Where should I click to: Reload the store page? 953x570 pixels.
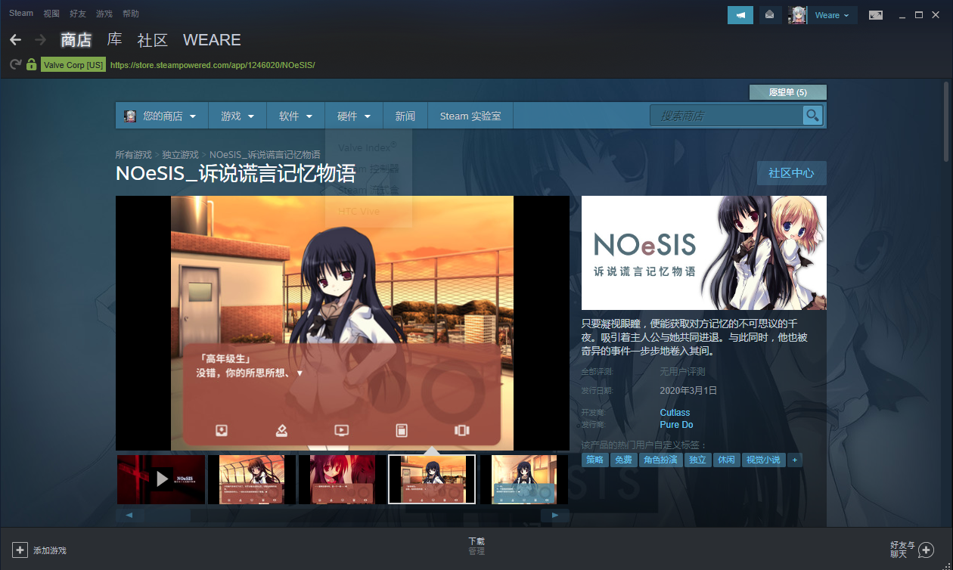click(x=15, y=65)
